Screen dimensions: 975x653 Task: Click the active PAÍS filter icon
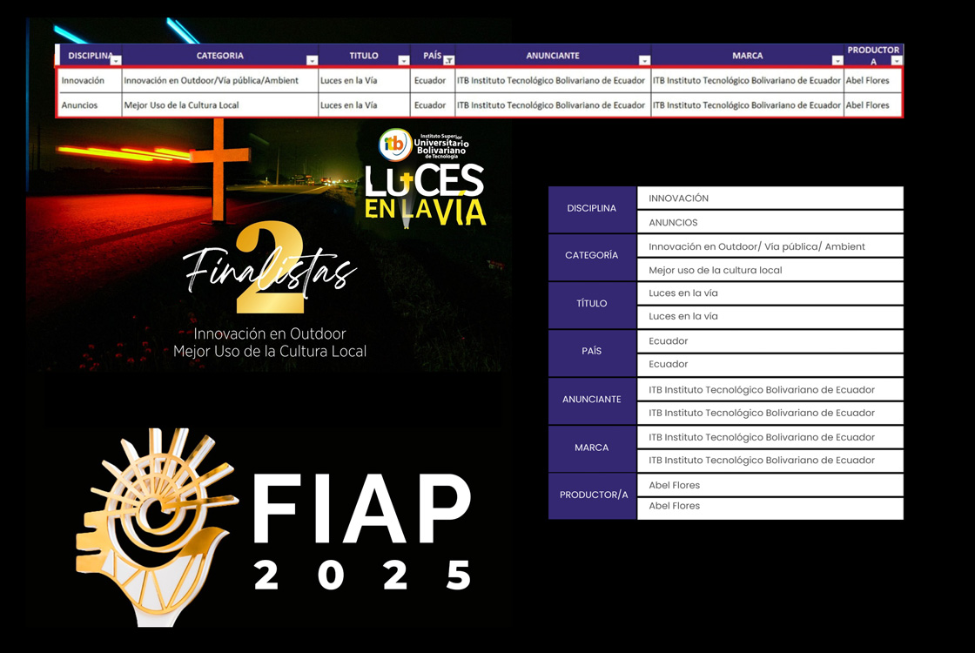(449, 61)
